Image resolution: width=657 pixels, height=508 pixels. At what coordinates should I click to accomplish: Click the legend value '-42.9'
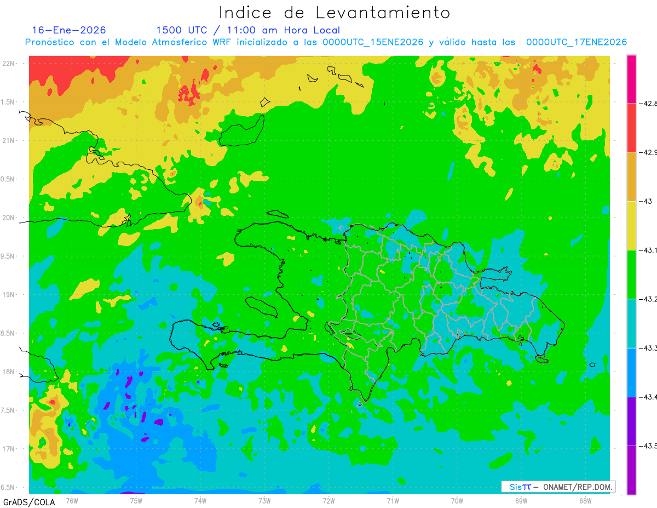pos(648,152)
